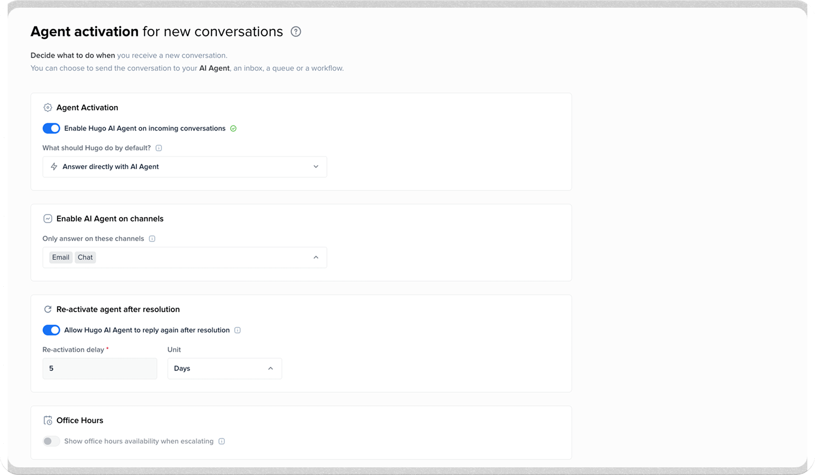Select the Chat channel chip
The width and height of the screenshot is (815, 475).
[x=85, y=257]
